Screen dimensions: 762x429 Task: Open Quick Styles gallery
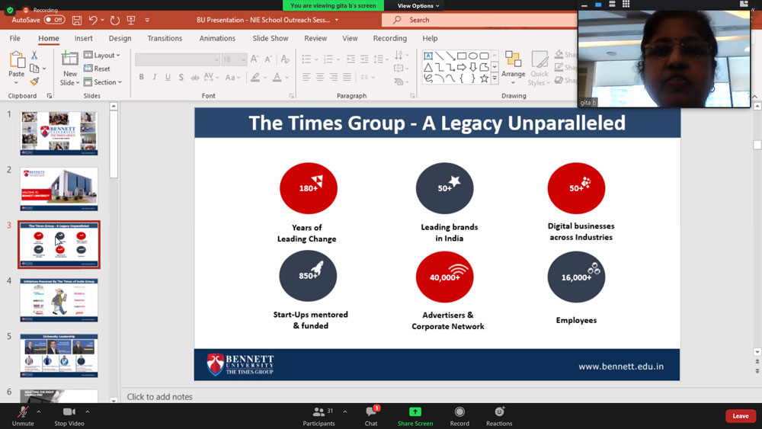tap(539, 68)
